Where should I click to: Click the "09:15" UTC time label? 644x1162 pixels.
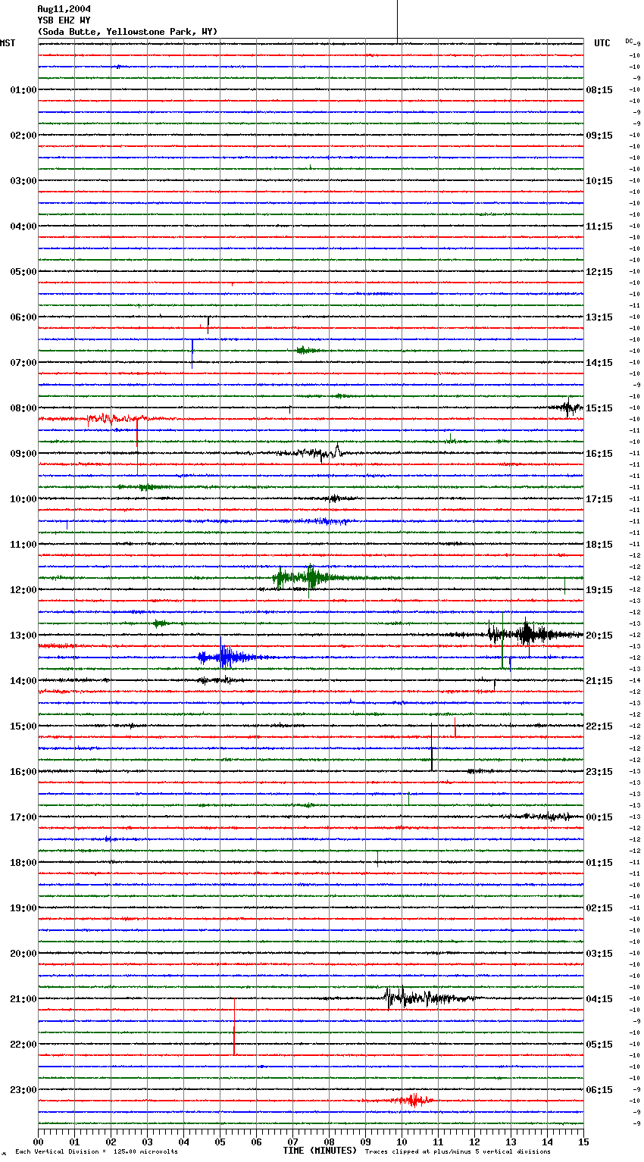[x=599, y=136]
